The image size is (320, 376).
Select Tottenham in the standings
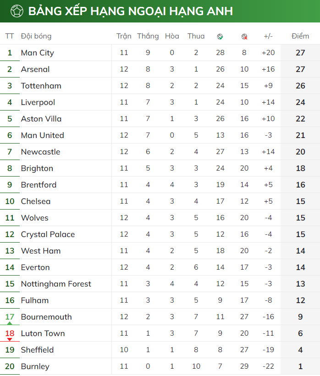click(x=41, y=86)
